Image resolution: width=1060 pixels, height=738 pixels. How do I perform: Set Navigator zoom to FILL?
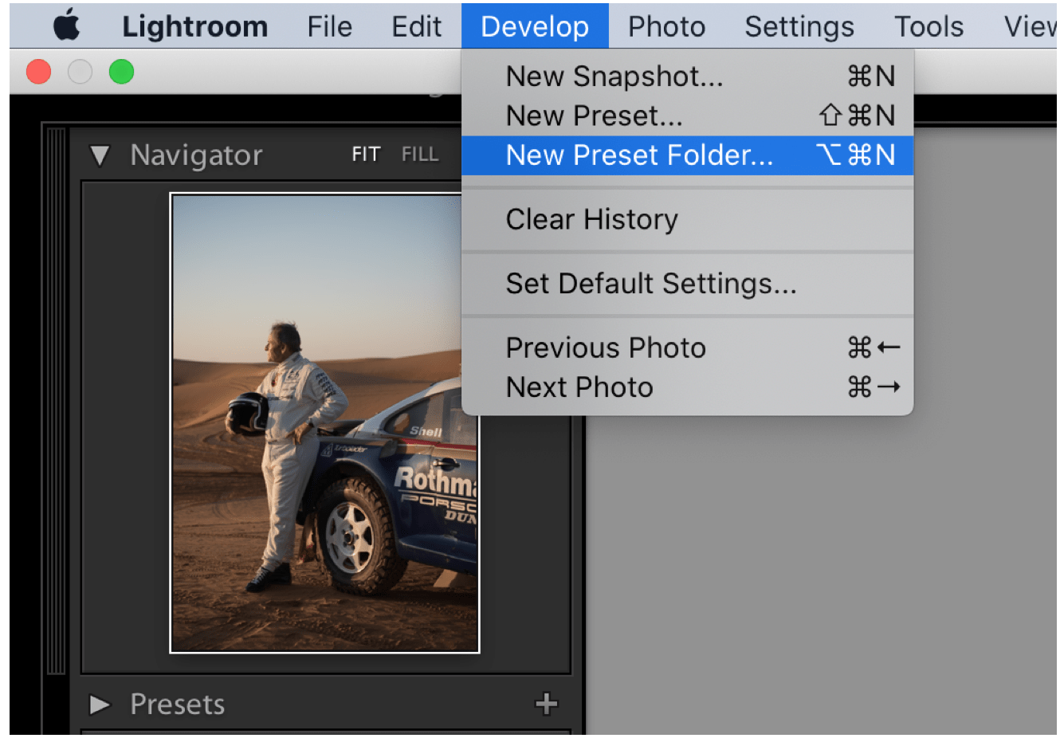[420, 155]
